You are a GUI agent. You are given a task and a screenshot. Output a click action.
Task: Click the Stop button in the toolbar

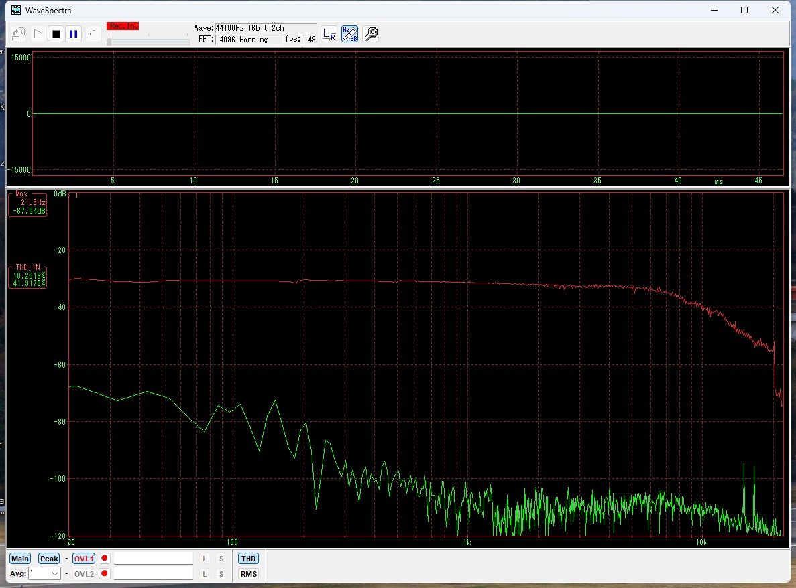pyautogui.click(x=56, y=33)
